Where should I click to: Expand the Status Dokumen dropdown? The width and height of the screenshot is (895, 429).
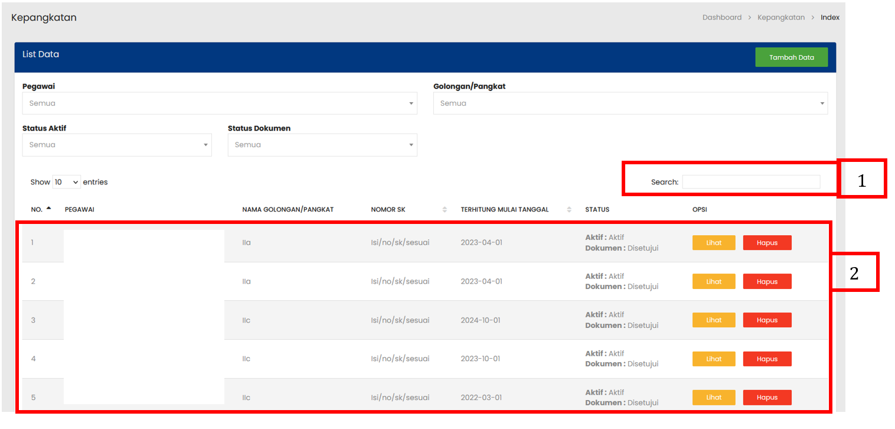click(x=322, y=145)
